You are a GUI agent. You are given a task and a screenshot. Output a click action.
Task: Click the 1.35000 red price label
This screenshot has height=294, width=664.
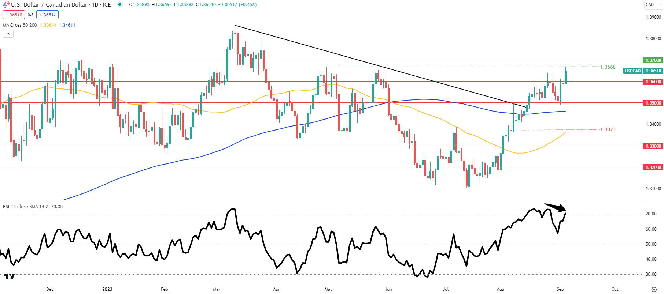(653, 103)
